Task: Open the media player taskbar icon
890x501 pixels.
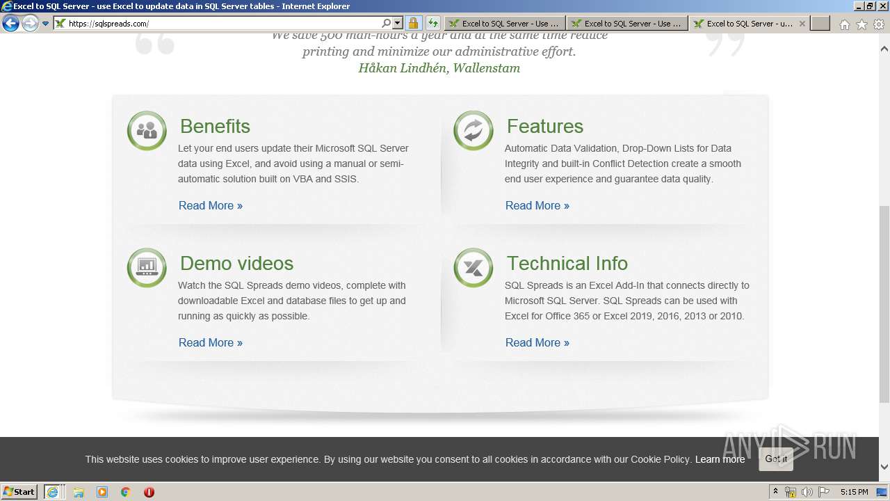Action: [102, 492]
